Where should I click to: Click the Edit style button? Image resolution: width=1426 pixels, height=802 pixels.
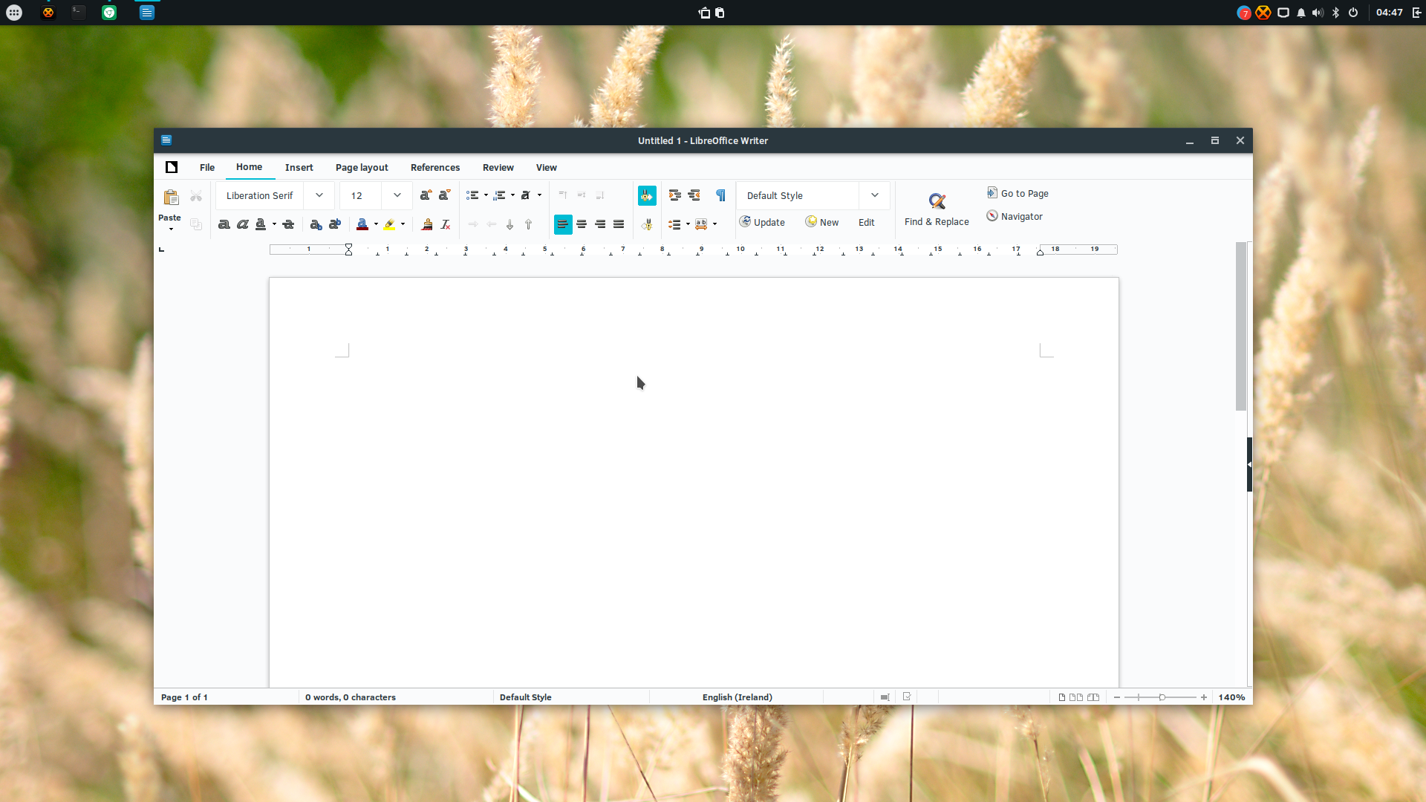(x=867, y=222)
